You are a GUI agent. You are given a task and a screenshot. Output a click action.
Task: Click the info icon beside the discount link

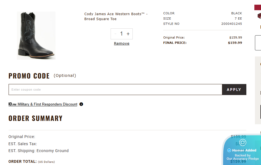(x=81, y=104)
